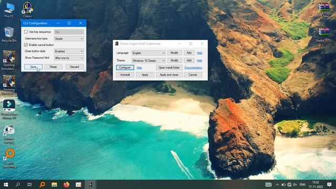Launch Everything search from the taskbar
Viewport: 336px width, 189px height.
tap(42, 184)
